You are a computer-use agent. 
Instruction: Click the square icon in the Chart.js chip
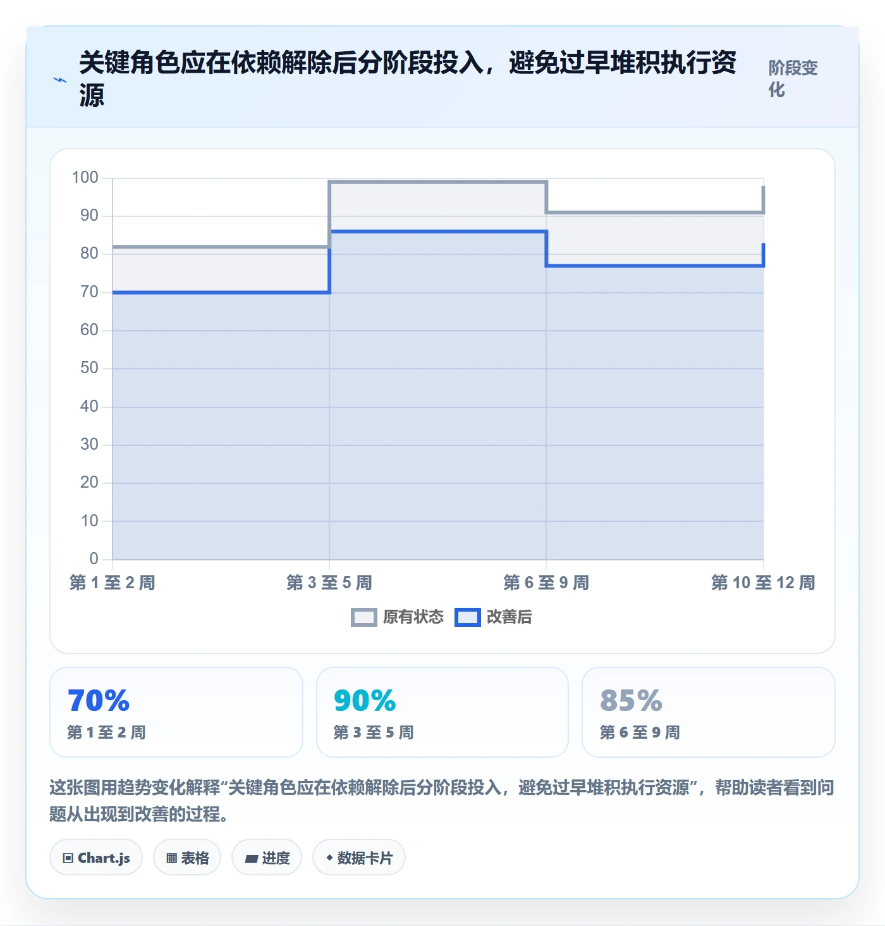pyautogui.click(x=68, y=858)
